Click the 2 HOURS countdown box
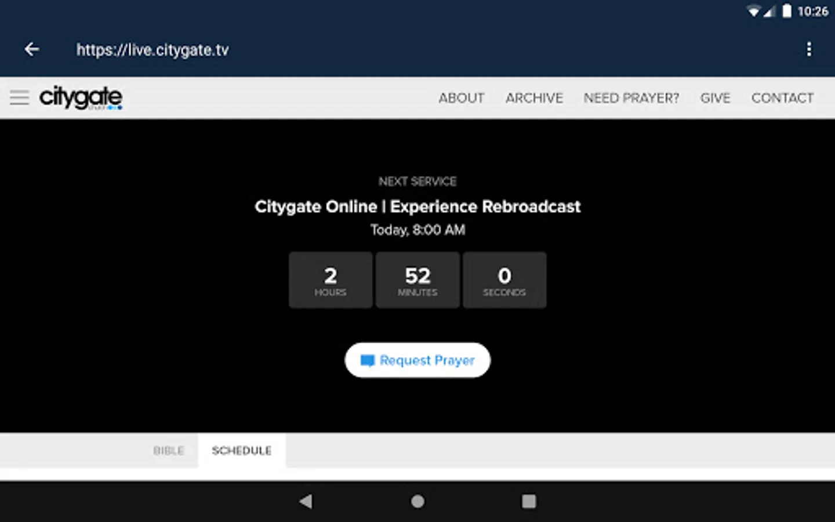 point(331,280)
